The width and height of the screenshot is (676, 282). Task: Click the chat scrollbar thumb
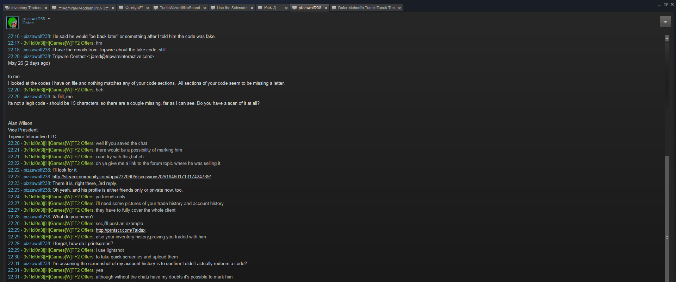point(667,218)
